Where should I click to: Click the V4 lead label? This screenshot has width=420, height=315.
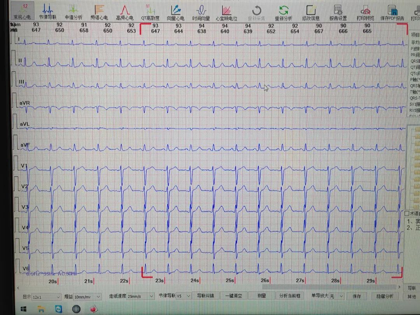tap(25, 227)
